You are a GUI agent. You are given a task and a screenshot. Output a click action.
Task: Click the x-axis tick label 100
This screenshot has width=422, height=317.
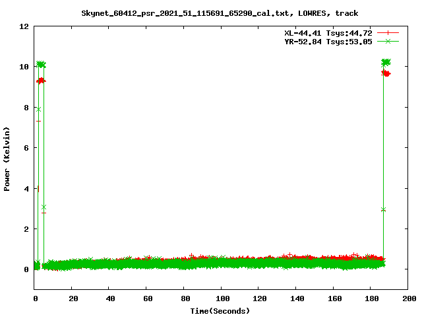coord(223,299)
